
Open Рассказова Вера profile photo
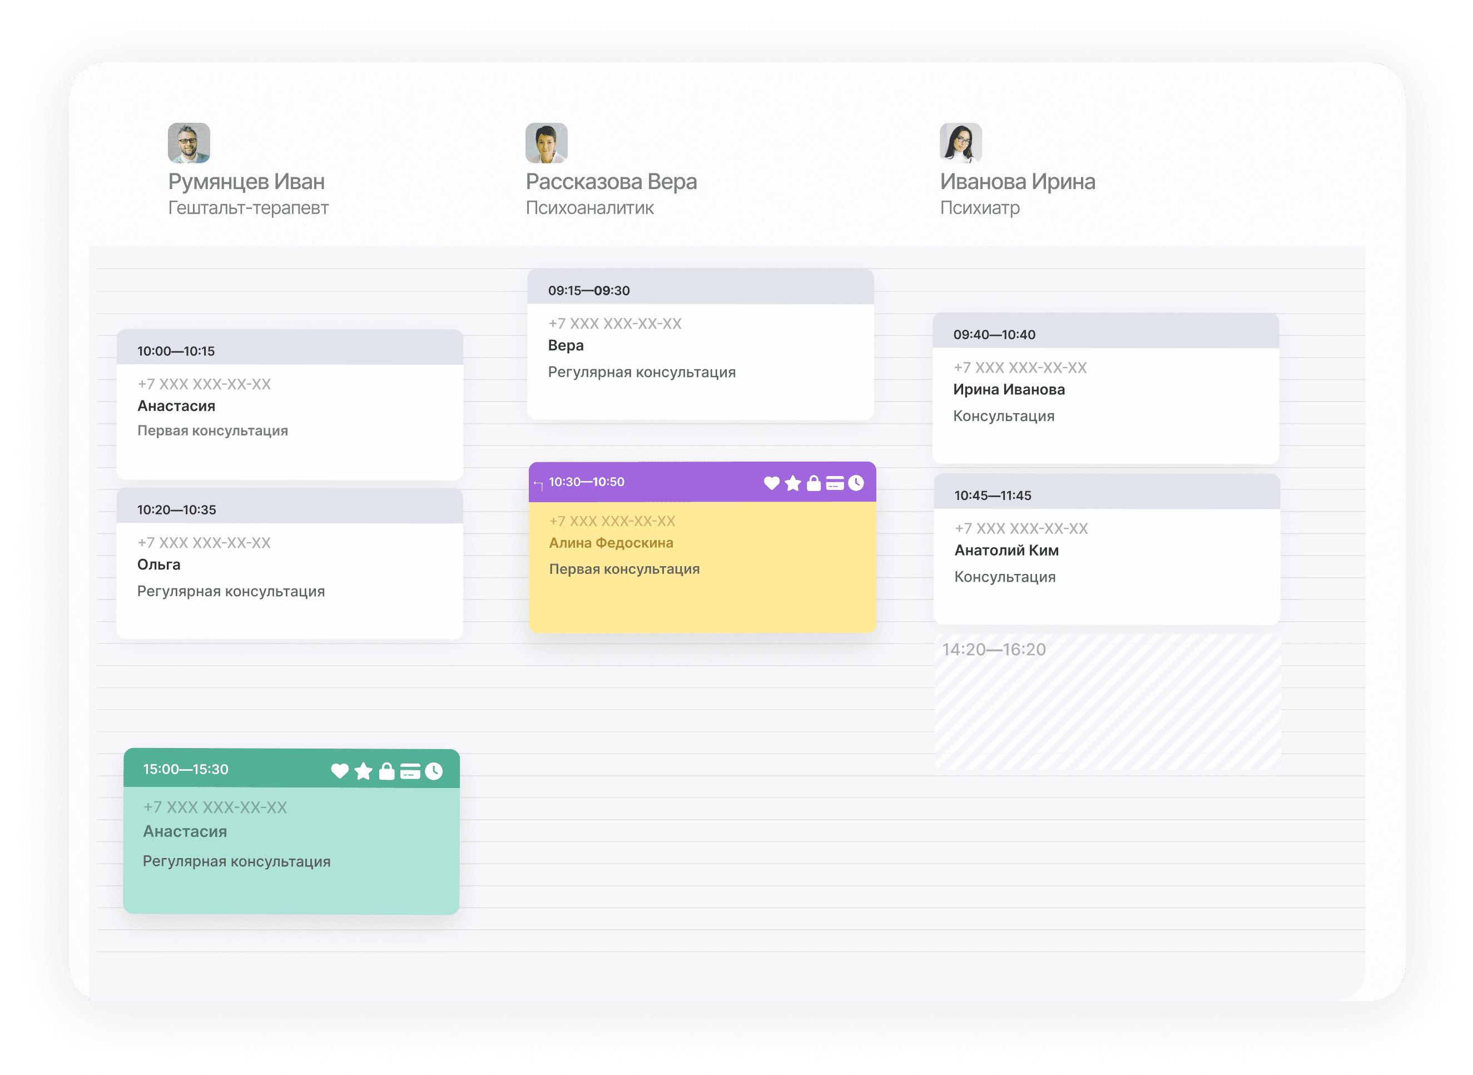(547, 142)
